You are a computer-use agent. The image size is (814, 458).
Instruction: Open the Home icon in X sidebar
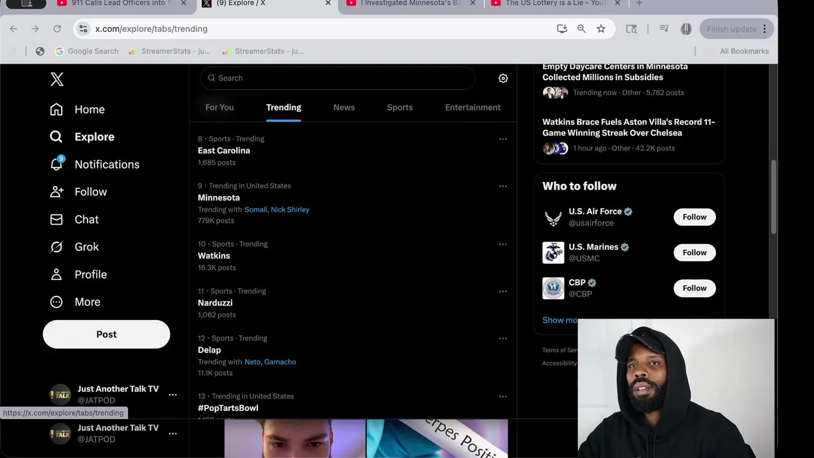[57, 109]
